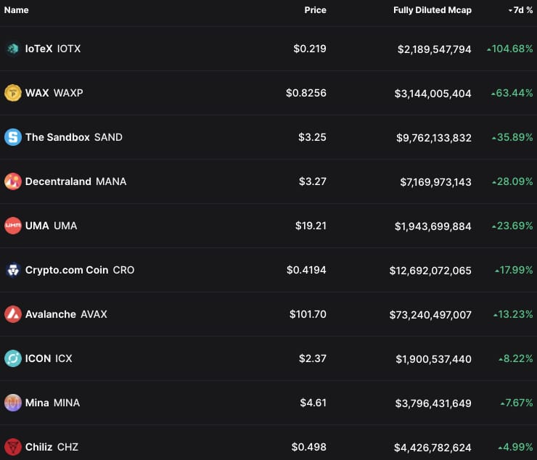Open the Decentraland name link
Screen dimensions: 537x460
(x=58, y=181)
